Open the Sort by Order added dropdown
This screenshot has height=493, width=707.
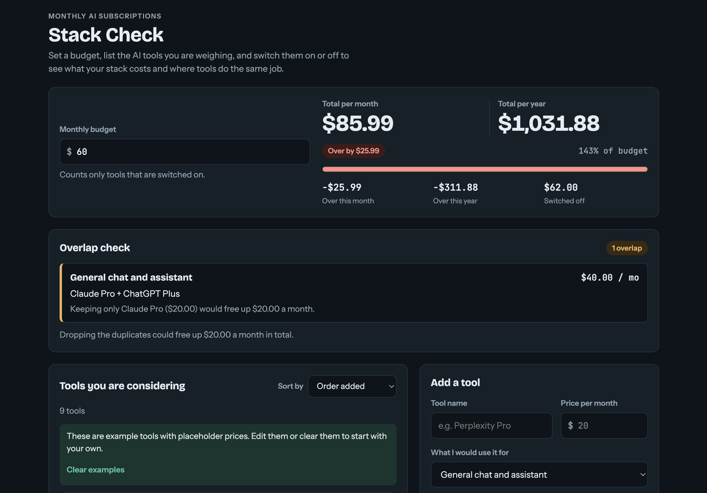click(x=352, y=386)
